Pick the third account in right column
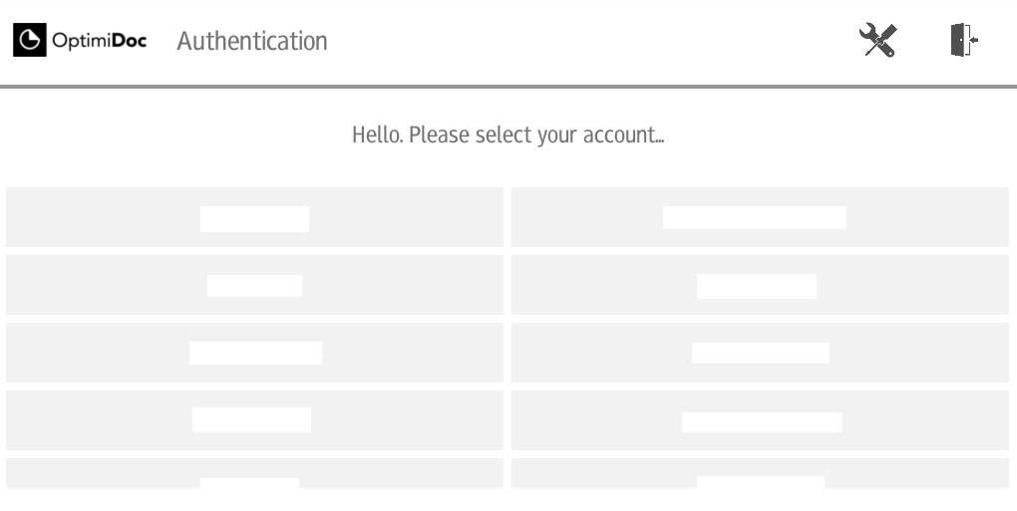This screenshot has height=511, width=1017. [760, 353]
